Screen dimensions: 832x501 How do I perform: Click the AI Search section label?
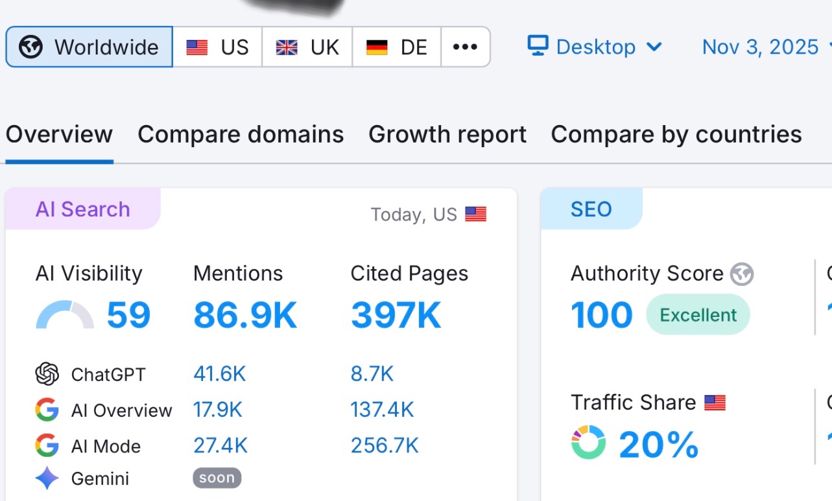82,209
